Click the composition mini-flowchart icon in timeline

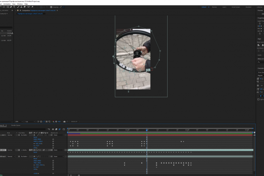point(49,129)
